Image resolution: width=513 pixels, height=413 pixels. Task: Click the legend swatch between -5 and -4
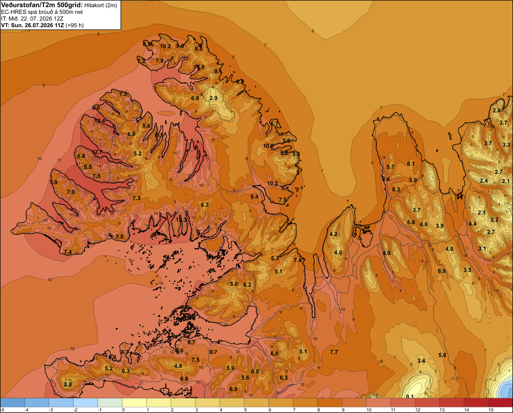(x=12, y=402)
